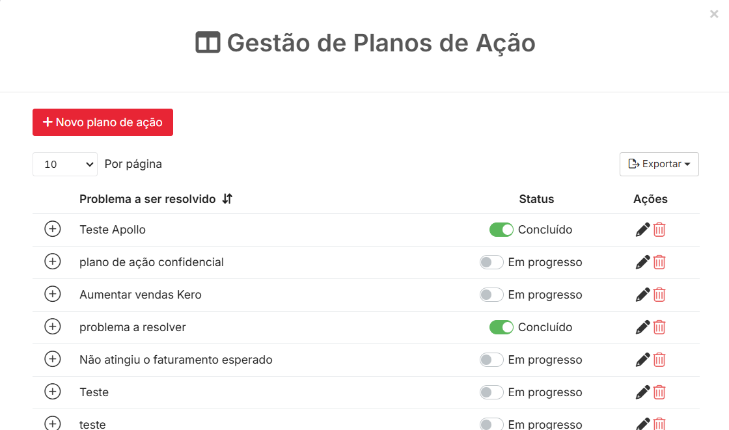Delete the Aumentar vendas Kero plan

659,295
